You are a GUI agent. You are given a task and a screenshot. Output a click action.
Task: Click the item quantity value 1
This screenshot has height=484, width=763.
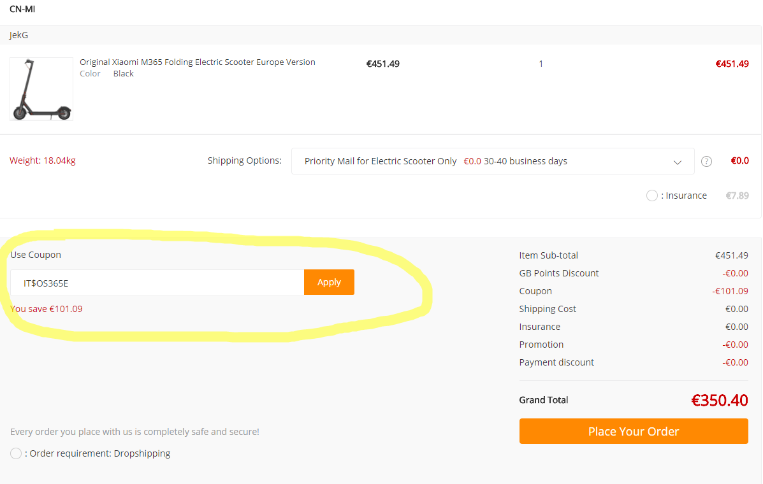[541, 64]
